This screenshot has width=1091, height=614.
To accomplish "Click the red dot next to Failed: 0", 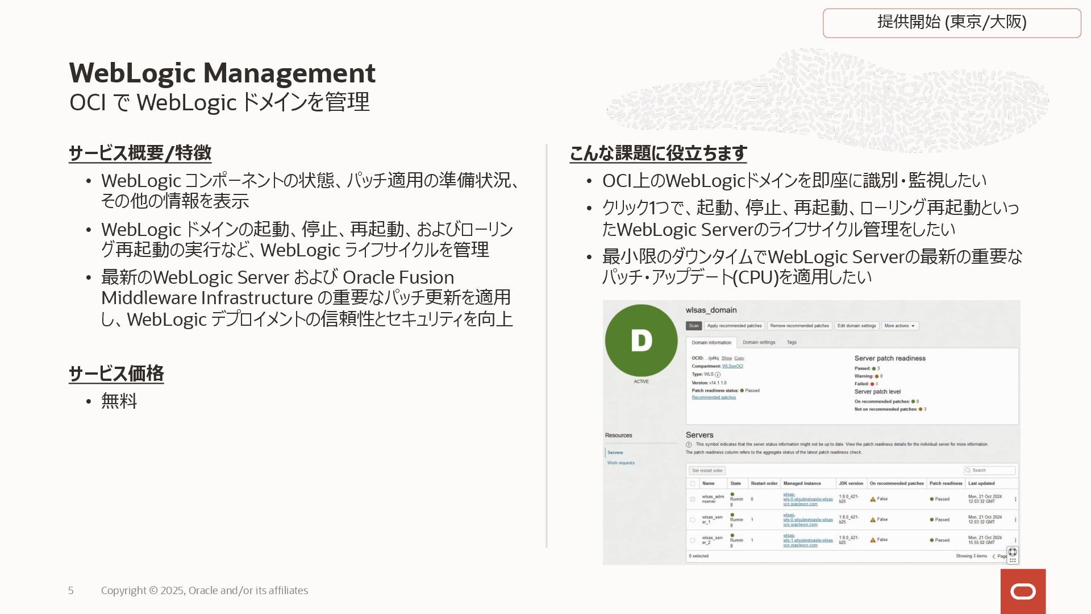I will tap(872, 384).
